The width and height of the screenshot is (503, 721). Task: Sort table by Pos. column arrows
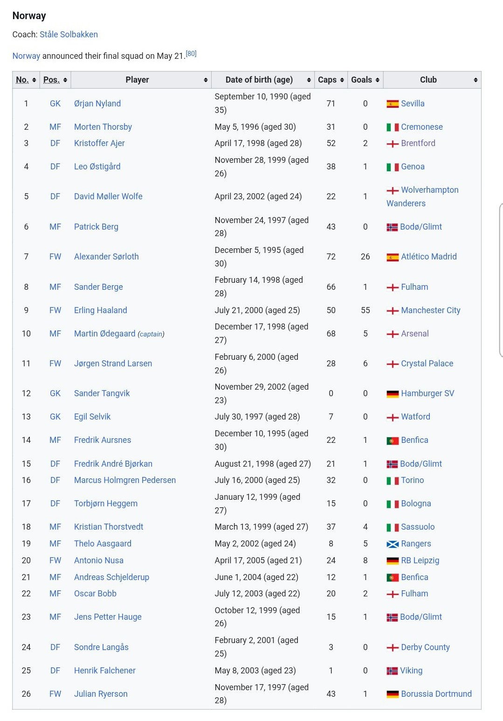tap(65, 80)
